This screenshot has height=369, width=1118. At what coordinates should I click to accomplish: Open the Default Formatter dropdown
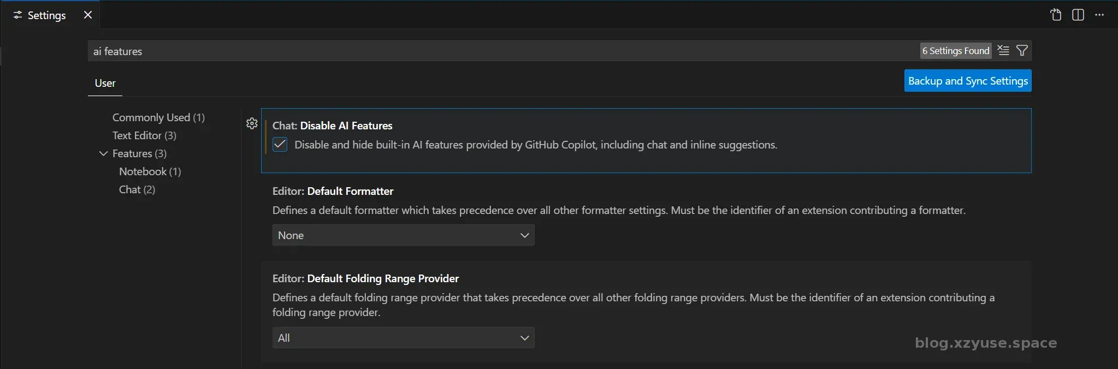(x=403, y=235)
